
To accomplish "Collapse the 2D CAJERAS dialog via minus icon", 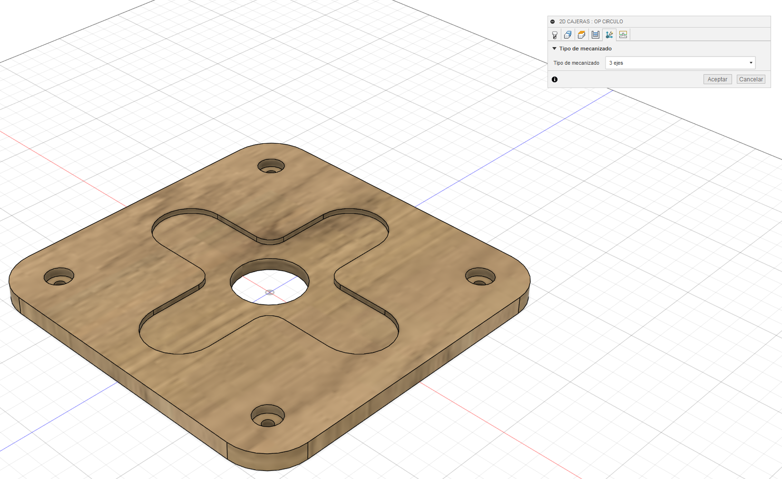I will tap(552, 21).
